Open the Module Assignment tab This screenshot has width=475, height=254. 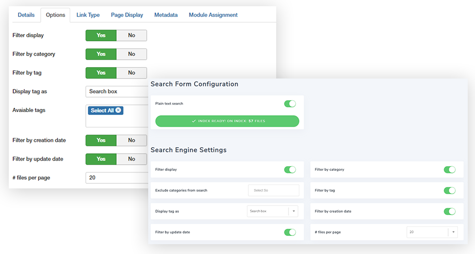(213, 15)
